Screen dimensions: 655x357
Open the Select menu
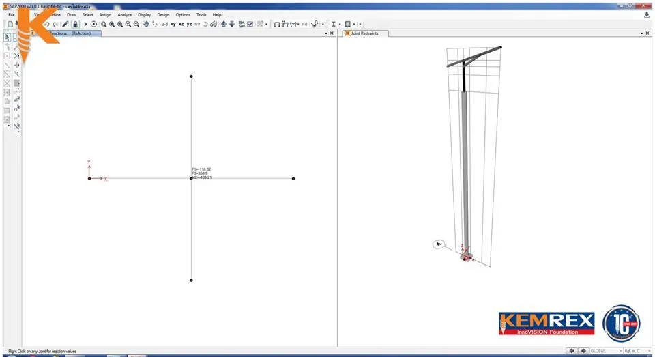[88, 14]
